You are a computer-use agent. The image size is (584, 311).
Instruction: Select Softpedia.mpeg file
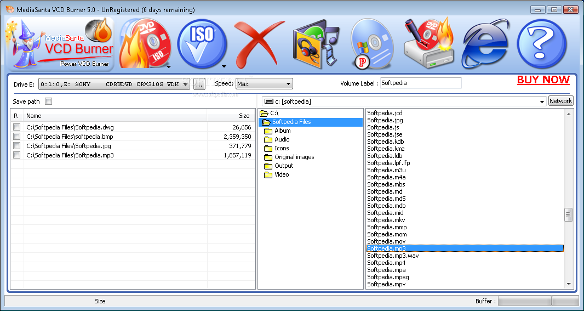[388, 277]
